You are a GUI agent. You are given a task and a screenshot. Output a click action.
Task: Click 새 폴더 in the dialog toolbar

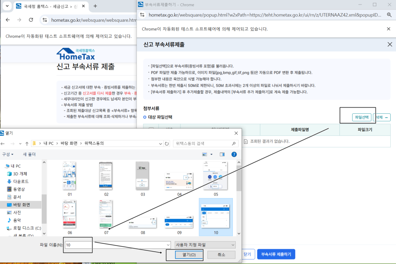coord(29,154)
